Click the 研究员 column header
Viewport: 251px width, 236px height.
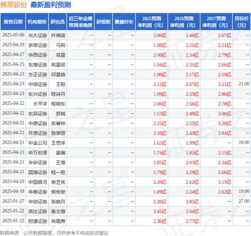[x=58, y=22]
